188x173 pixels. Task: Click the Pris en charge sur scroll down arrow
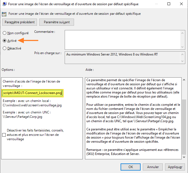click(x=182, y=61)
